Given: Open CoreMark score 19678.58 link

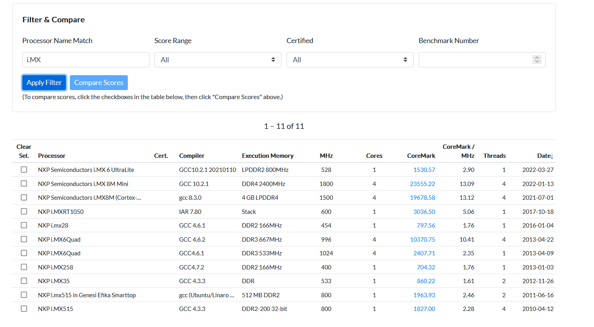Looking at the screenshot, I should click(423, 198).
